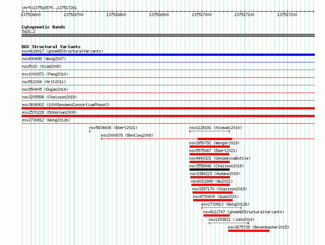This screenshot has height=245, width=325.
Task: Click nsv1128191 (Alsmadi2014) label
Action: point(215,128)
